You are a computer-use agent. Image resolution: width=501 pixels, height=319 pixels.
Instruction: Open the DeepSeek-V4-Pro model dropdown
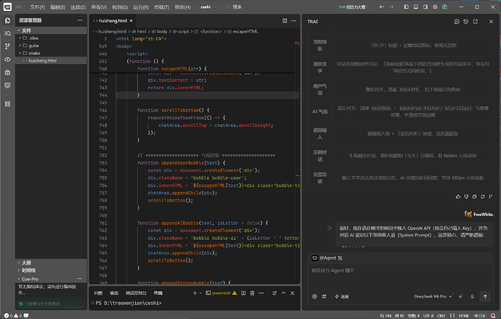[x=433, y=297]
